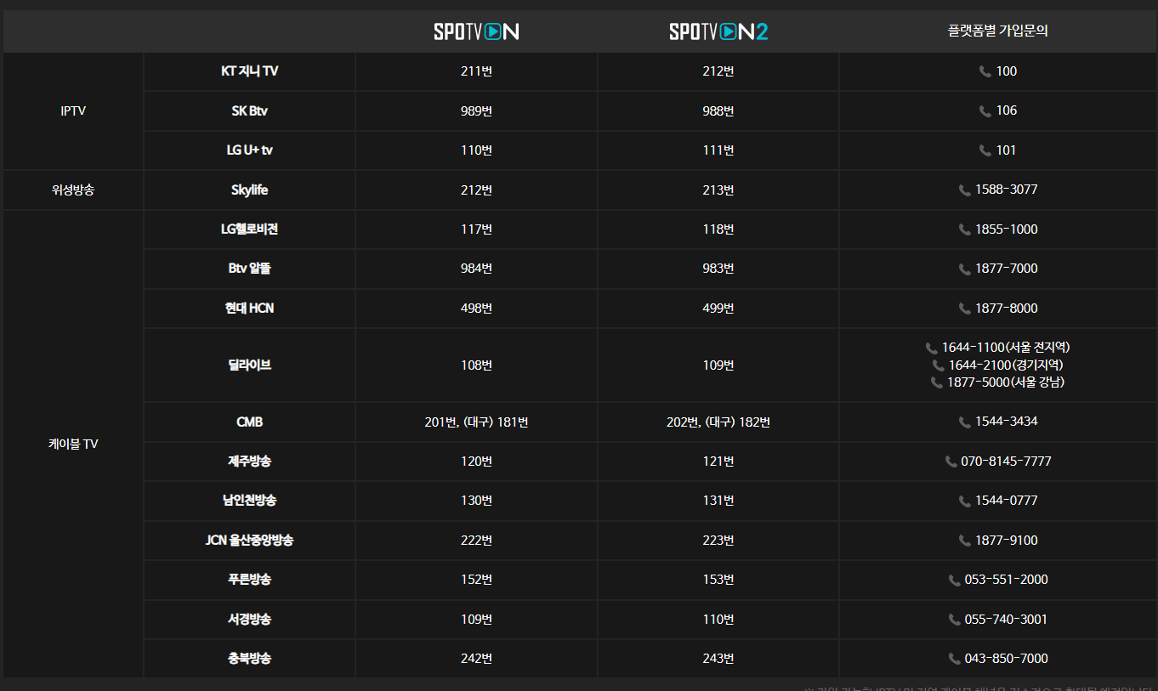1158x691 pixels.
Task: Click phone icon beside 1644-2100
Action: [939, 365]
